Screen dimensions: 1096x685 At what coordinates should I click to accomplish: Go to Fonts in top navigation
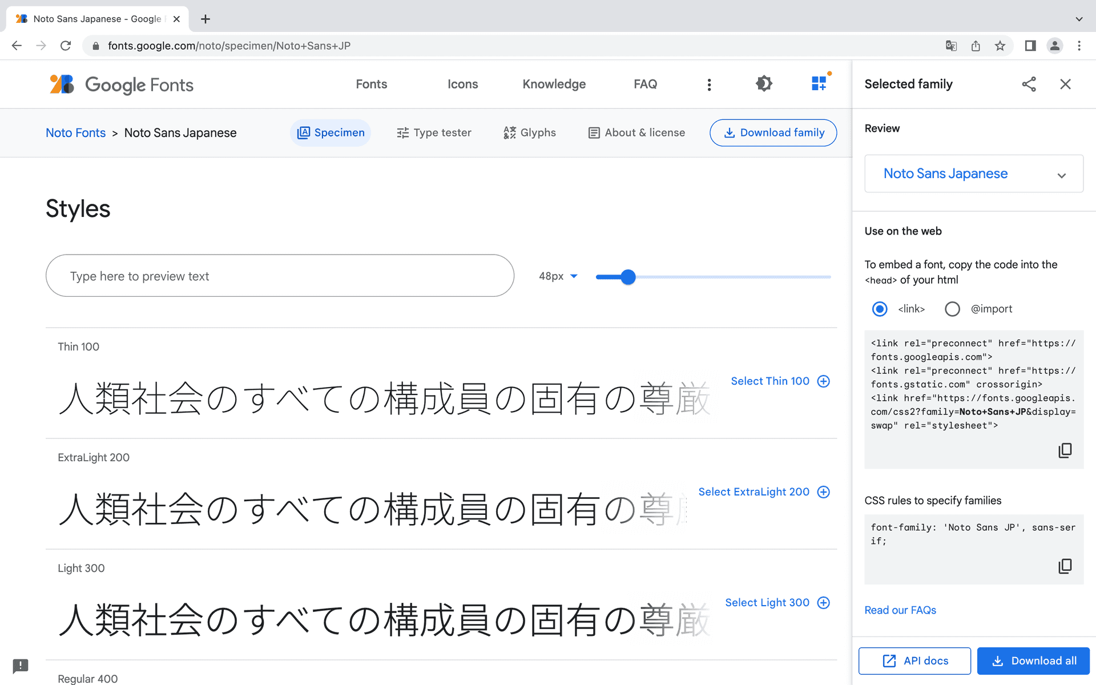[372, 84]
